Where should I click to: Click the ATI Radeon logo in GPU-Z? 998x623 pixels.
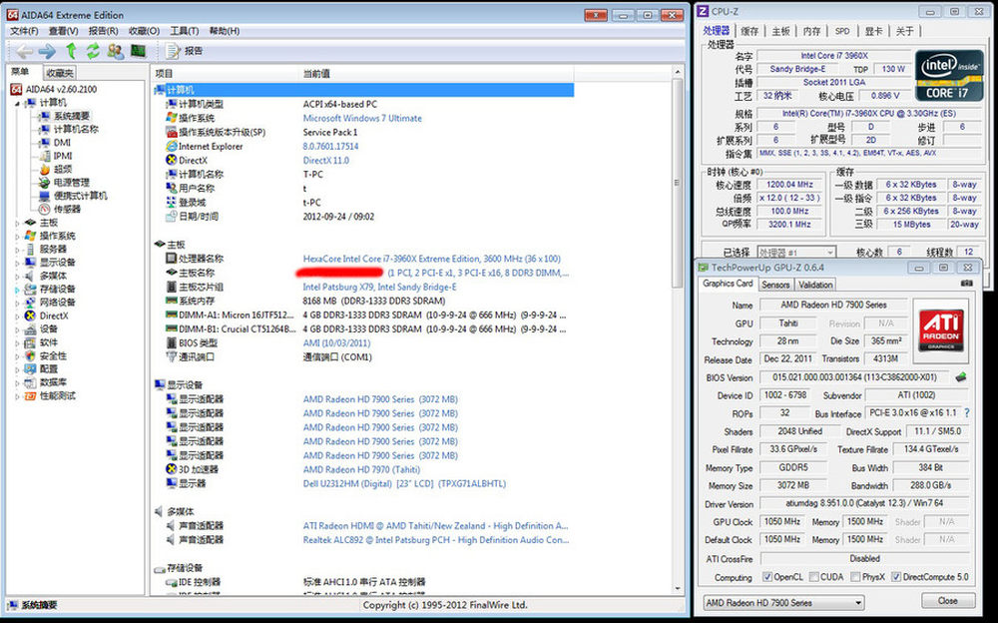click(941, 330)
